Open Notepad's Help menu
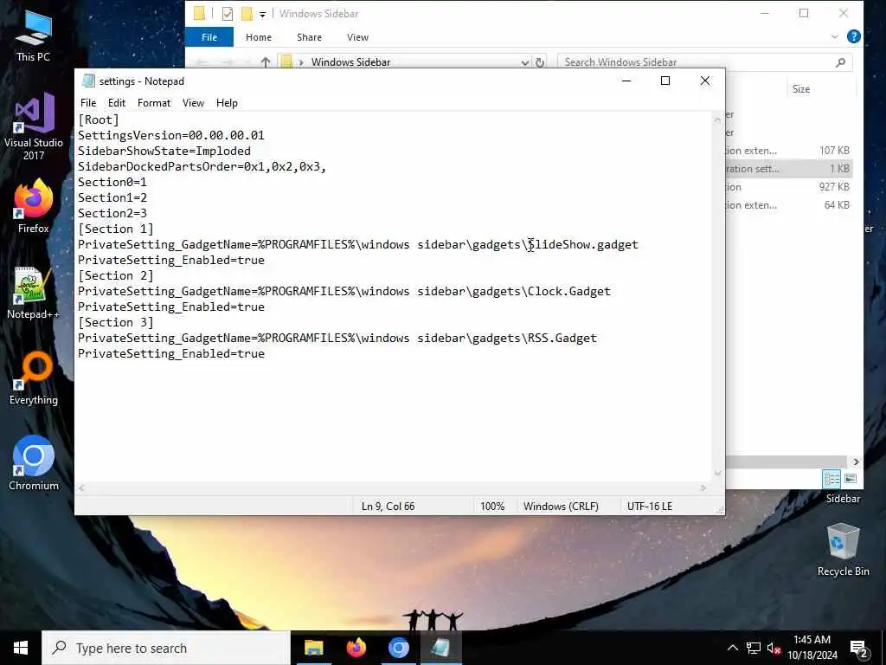The height and width of the screenshot is (665, 886). pos(227,103)
